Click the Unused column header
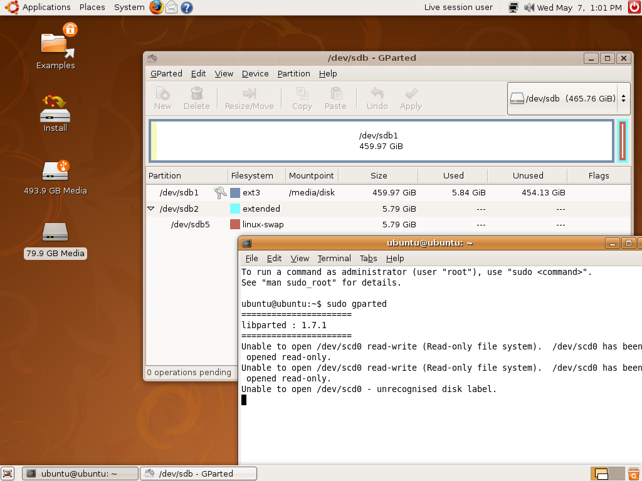Screen dimensions: 642x481 (x=528, y=175)
